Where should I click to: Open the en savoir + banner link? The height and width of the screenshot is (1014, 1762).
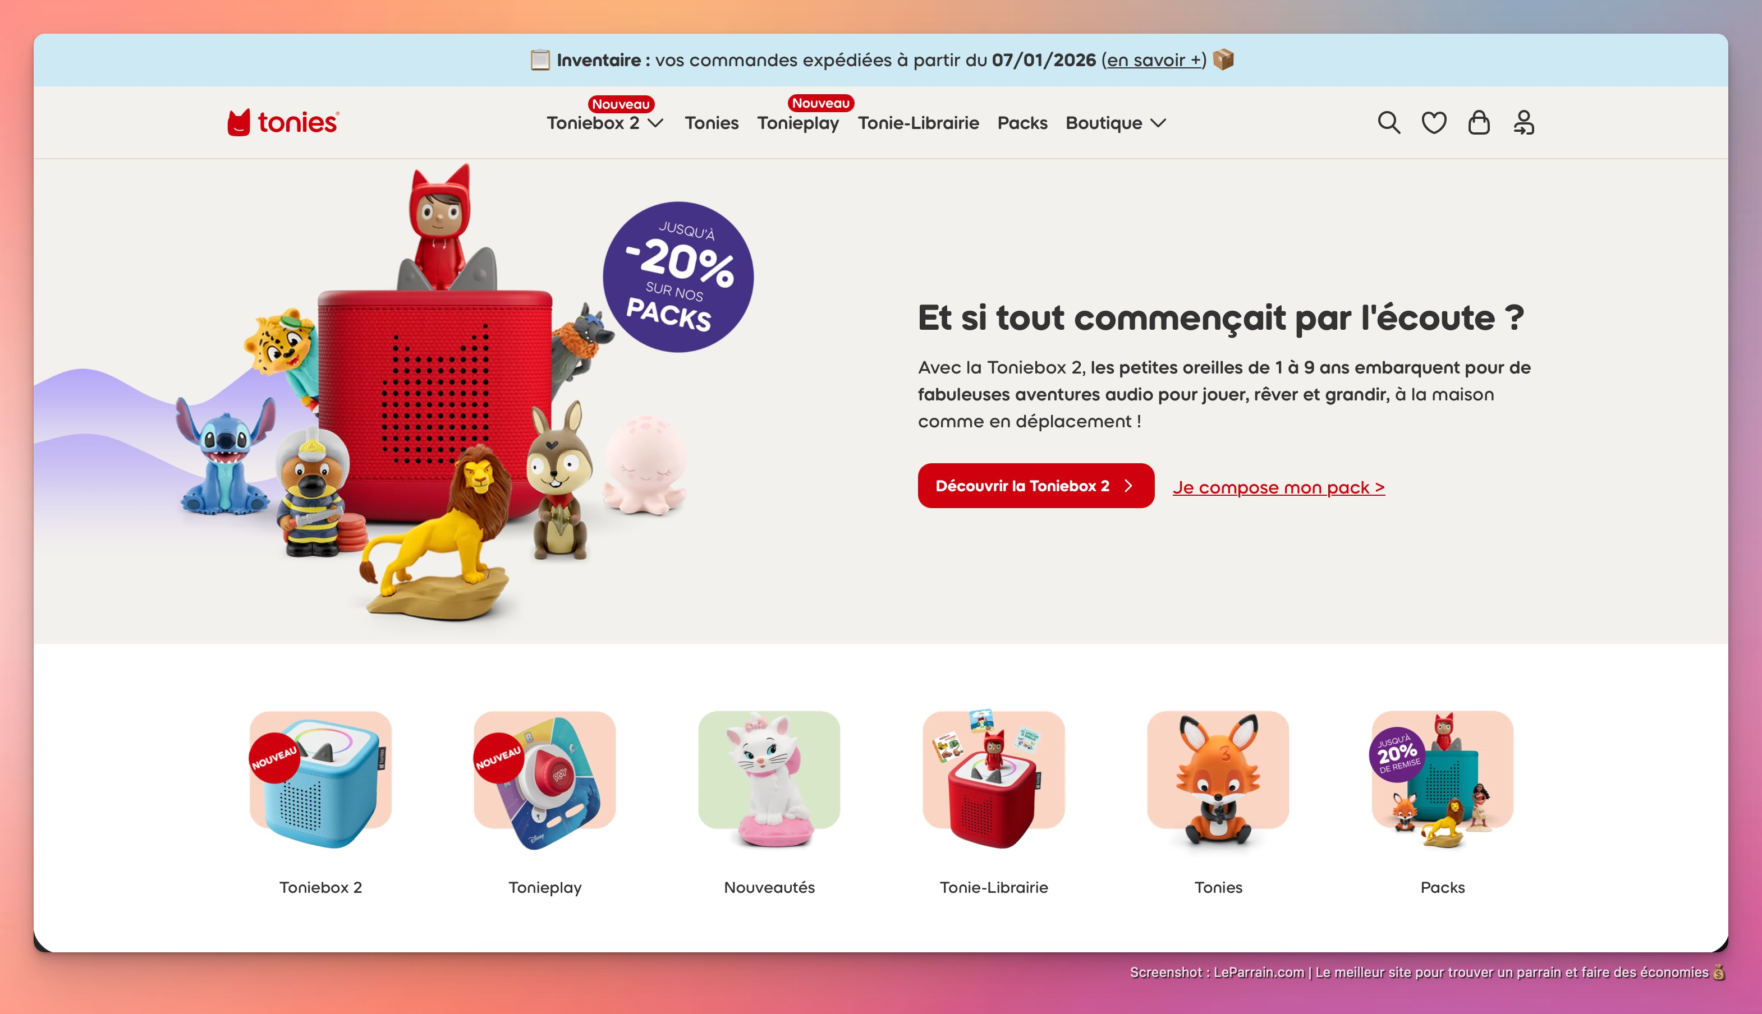point(1154,60)
